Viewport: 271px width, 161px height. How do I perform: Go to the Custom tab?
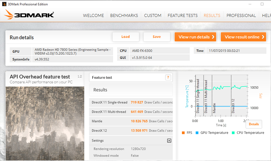click(153, 15)
